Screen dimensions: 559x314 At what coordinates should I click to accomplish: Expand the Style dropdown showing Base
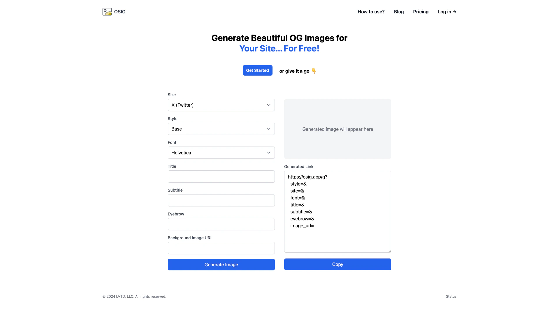click(221, 129)
